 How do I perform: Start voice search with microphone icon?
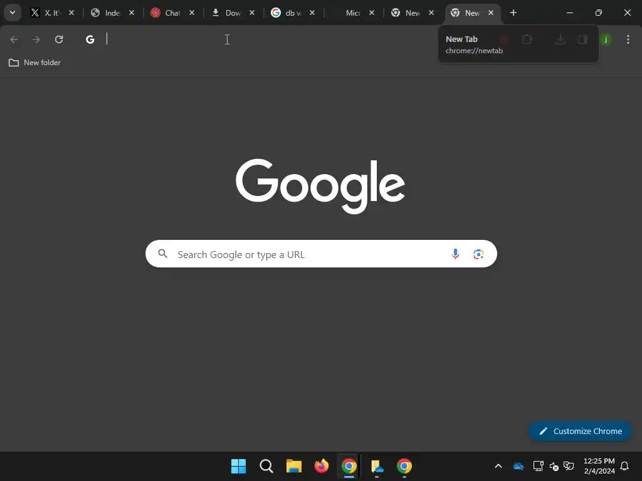(455, 254)
